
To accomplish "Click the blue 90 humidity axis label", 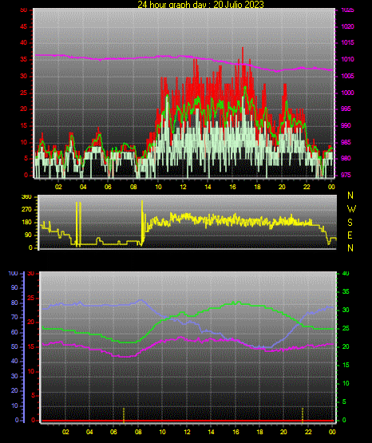I will click(x=14, y=287).
